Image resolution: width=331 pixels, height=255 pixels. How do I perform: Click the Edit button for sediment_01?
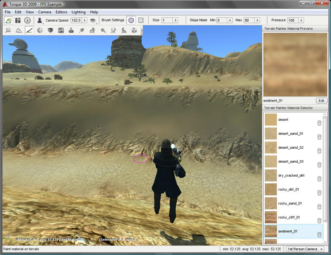322,101
